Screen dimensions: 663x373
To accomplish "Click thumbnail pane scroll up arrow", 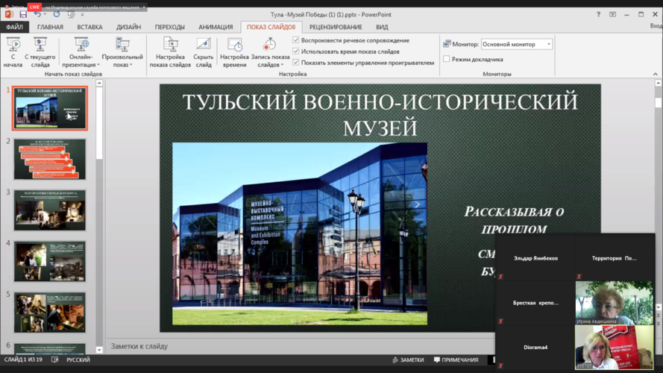I will 99,84.
